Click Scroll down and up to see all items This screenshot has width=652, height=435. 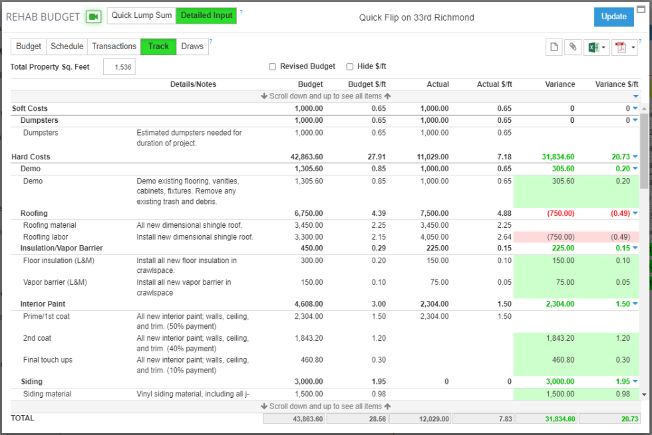coord(326,96)
